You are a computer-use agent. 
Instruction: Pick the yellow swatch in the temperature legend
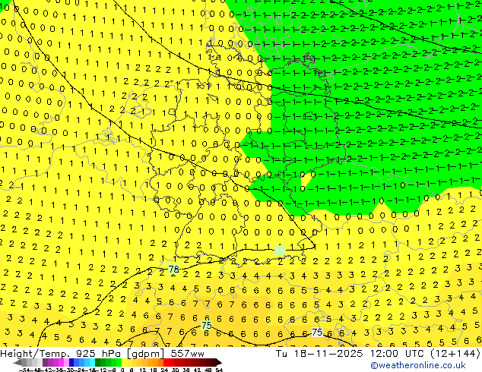(x=125, y=362)
